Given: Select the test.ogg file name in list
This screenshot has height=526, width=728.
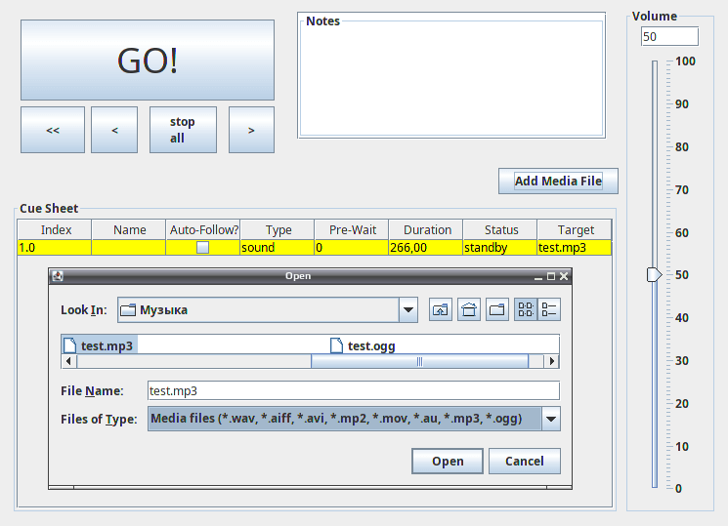Looking at the screenshot, I should coord(371,346).
